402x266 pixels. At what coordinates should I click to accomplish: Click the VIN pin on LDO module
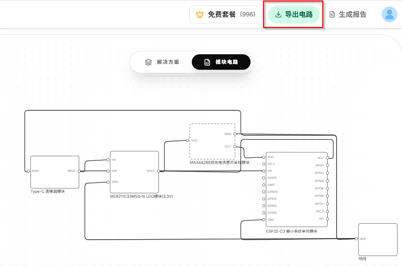[108, 171]
